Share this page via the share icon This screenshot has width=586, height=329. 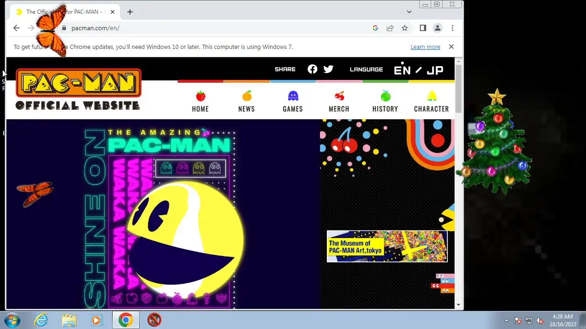[x=390, y=28]
